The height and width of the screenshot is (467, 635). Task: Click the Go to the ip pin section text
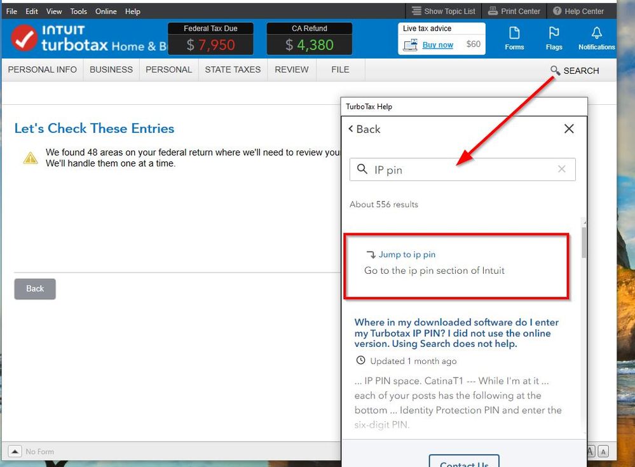pyautogui.click(x=434, y=270)
